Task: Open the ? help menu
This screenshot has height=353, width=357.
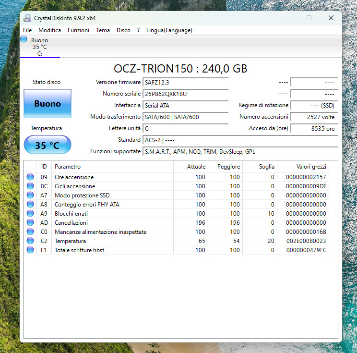Action: (x=138, y=30)
